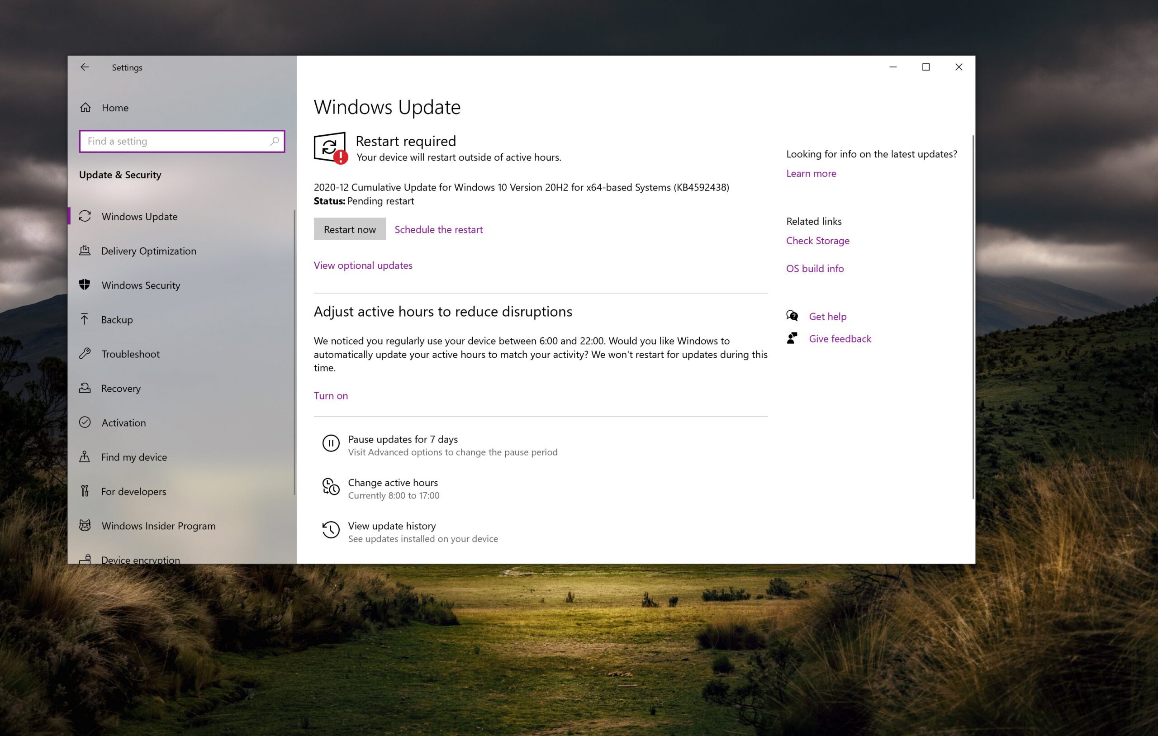Select the For developers icon
1158x736 pixels.
85,491
